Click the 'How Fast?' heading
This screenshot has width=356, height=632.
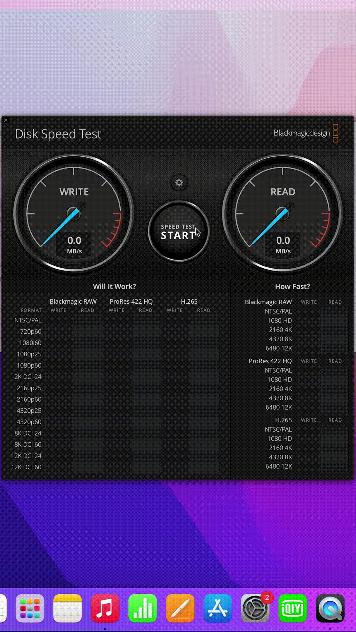click(x=292, y=286)
